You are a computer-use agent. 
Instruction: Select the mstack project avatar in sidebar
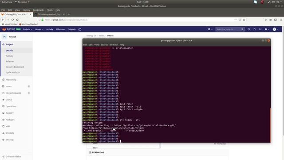[4, 36]
